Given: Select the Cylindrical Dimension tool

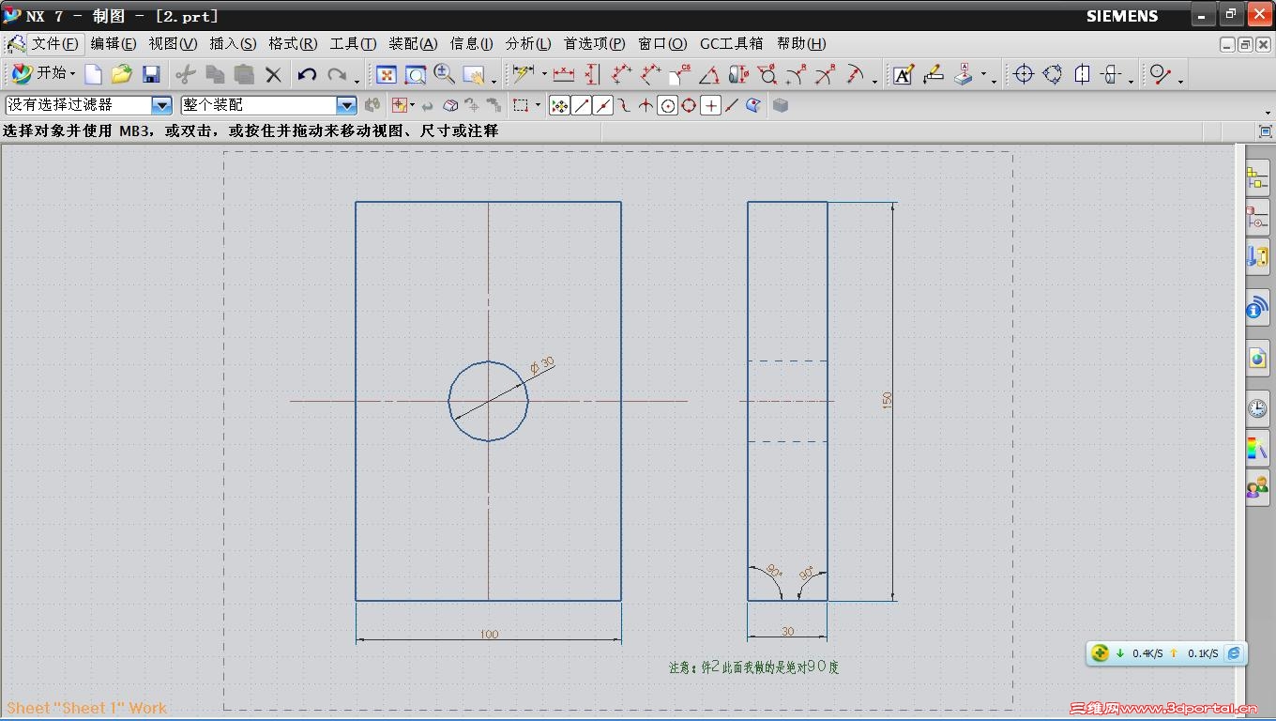Looking at the screenshot, I should tap(738, 74).
